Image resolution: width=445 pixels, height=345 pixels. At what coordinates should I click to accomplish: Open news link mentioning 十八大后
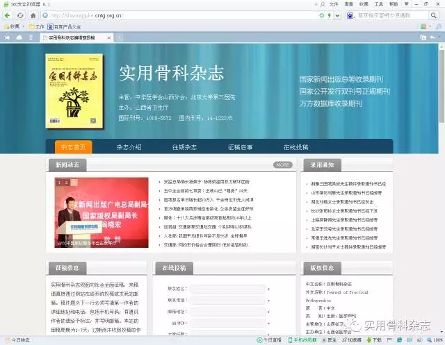click(207, 218)
